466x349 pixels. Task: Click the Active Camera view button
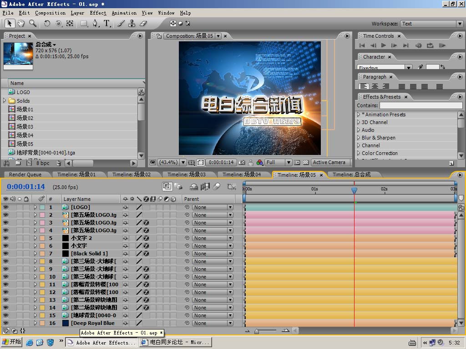pyautogui.click(x=329, y=162)
